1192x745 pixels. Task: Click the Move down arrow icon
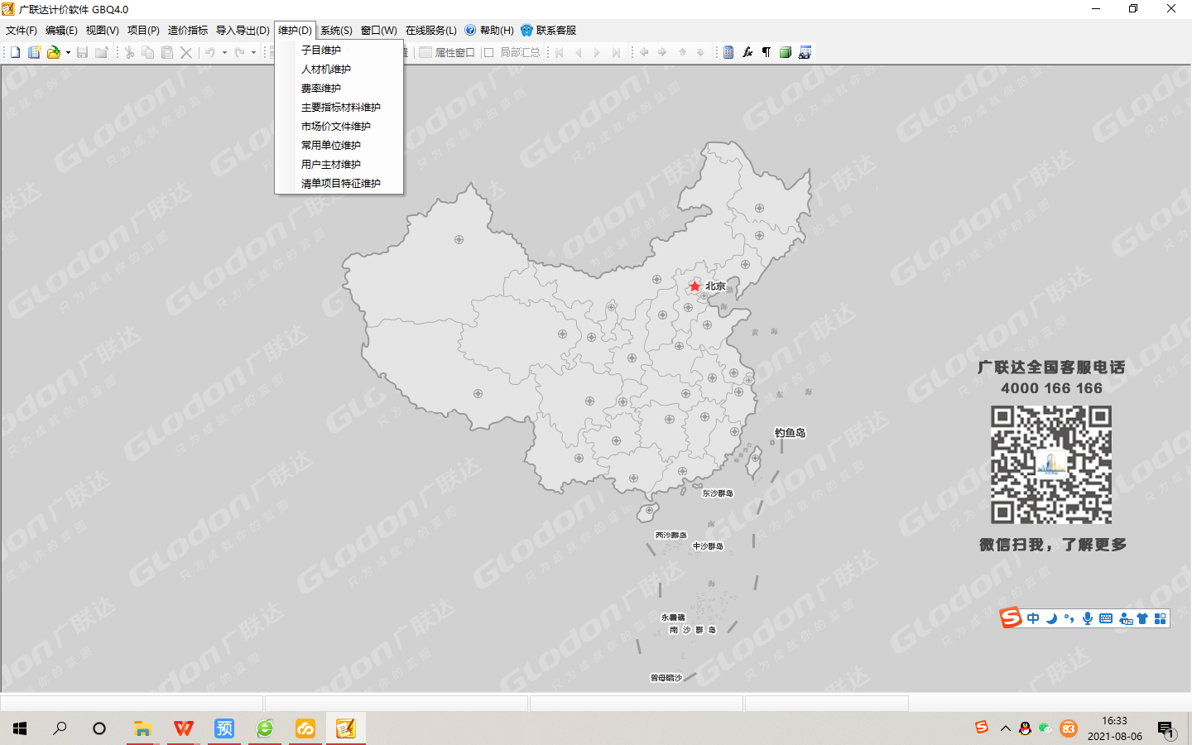(x=700, y=52)
